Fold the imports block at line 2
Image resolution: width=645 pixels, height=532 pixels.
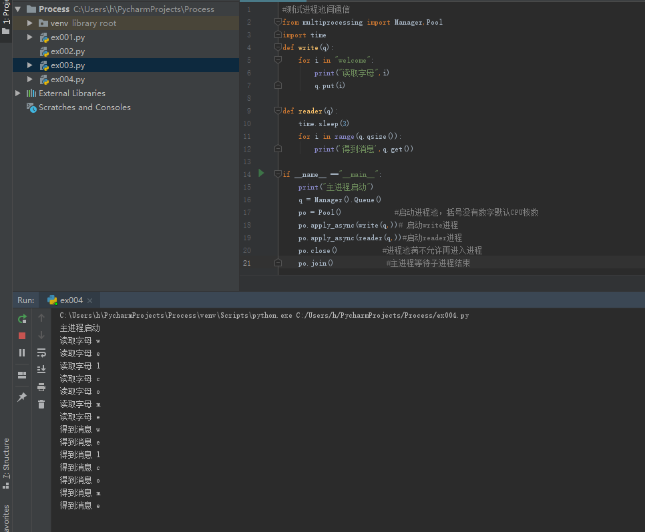coord(278,22)
